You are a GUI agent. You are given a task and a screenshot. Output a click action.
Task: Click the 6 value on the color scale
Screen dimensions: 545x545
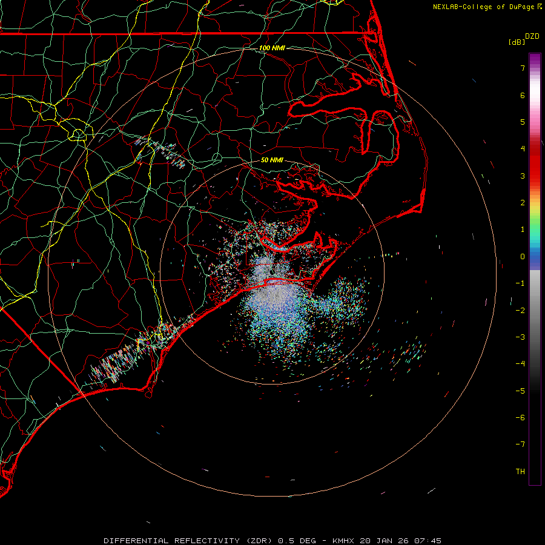pyautogui.click(x=523, y=95)
